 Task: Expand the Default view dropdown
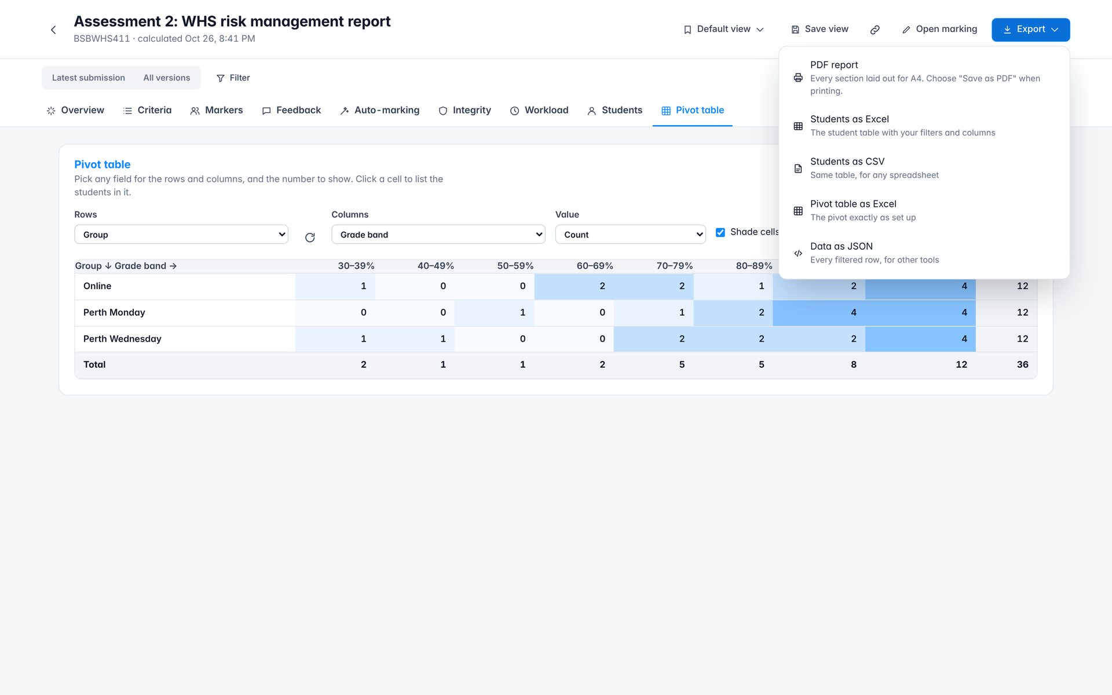point(724,30)
